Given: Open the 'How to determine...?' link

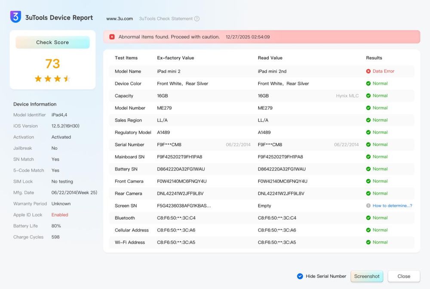Looking at the screenshot, I should tap(392, 206).
